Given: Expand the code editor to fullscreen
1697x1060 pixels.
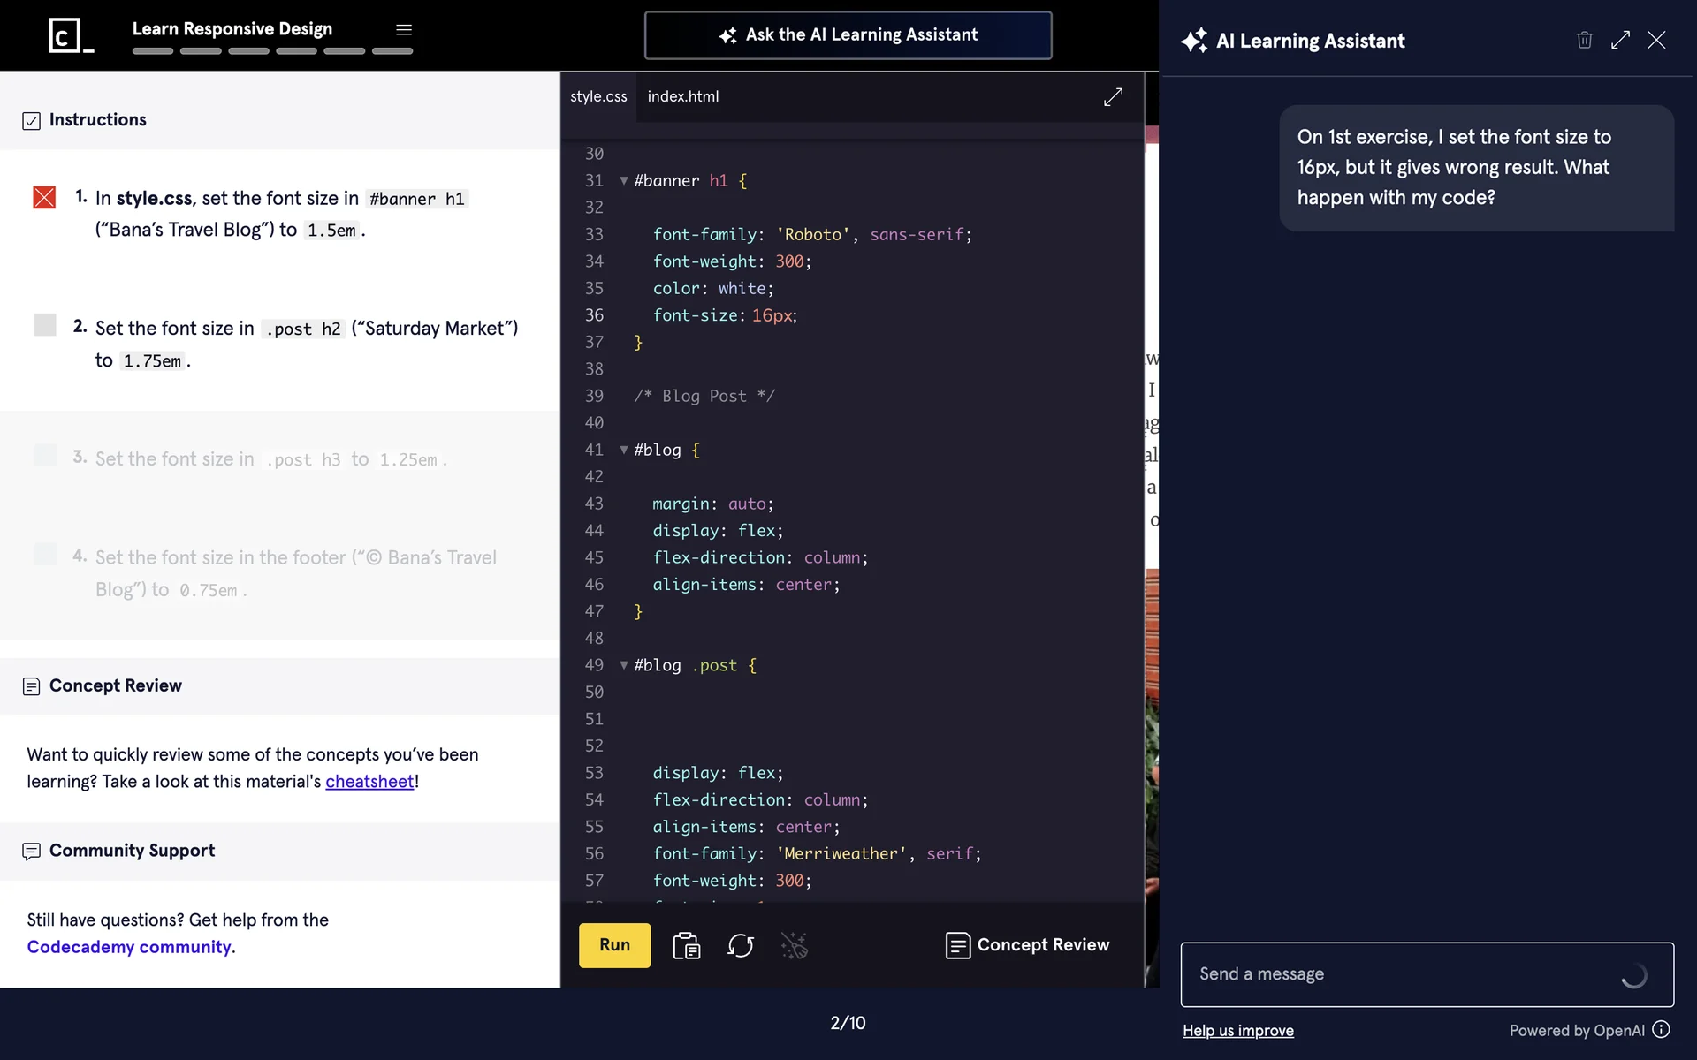Looking at the screenshot, I should coord(1113,96).
